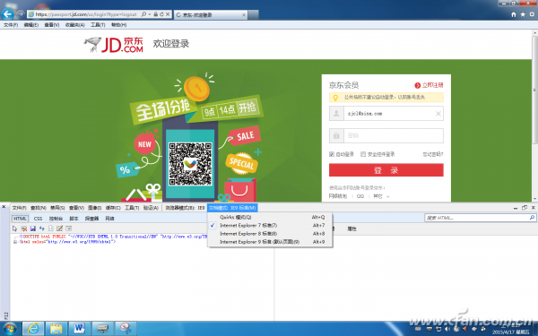Click the clear browser cache toolbar icon
This screenshot has width=538, height=336.
coord(23,228)
